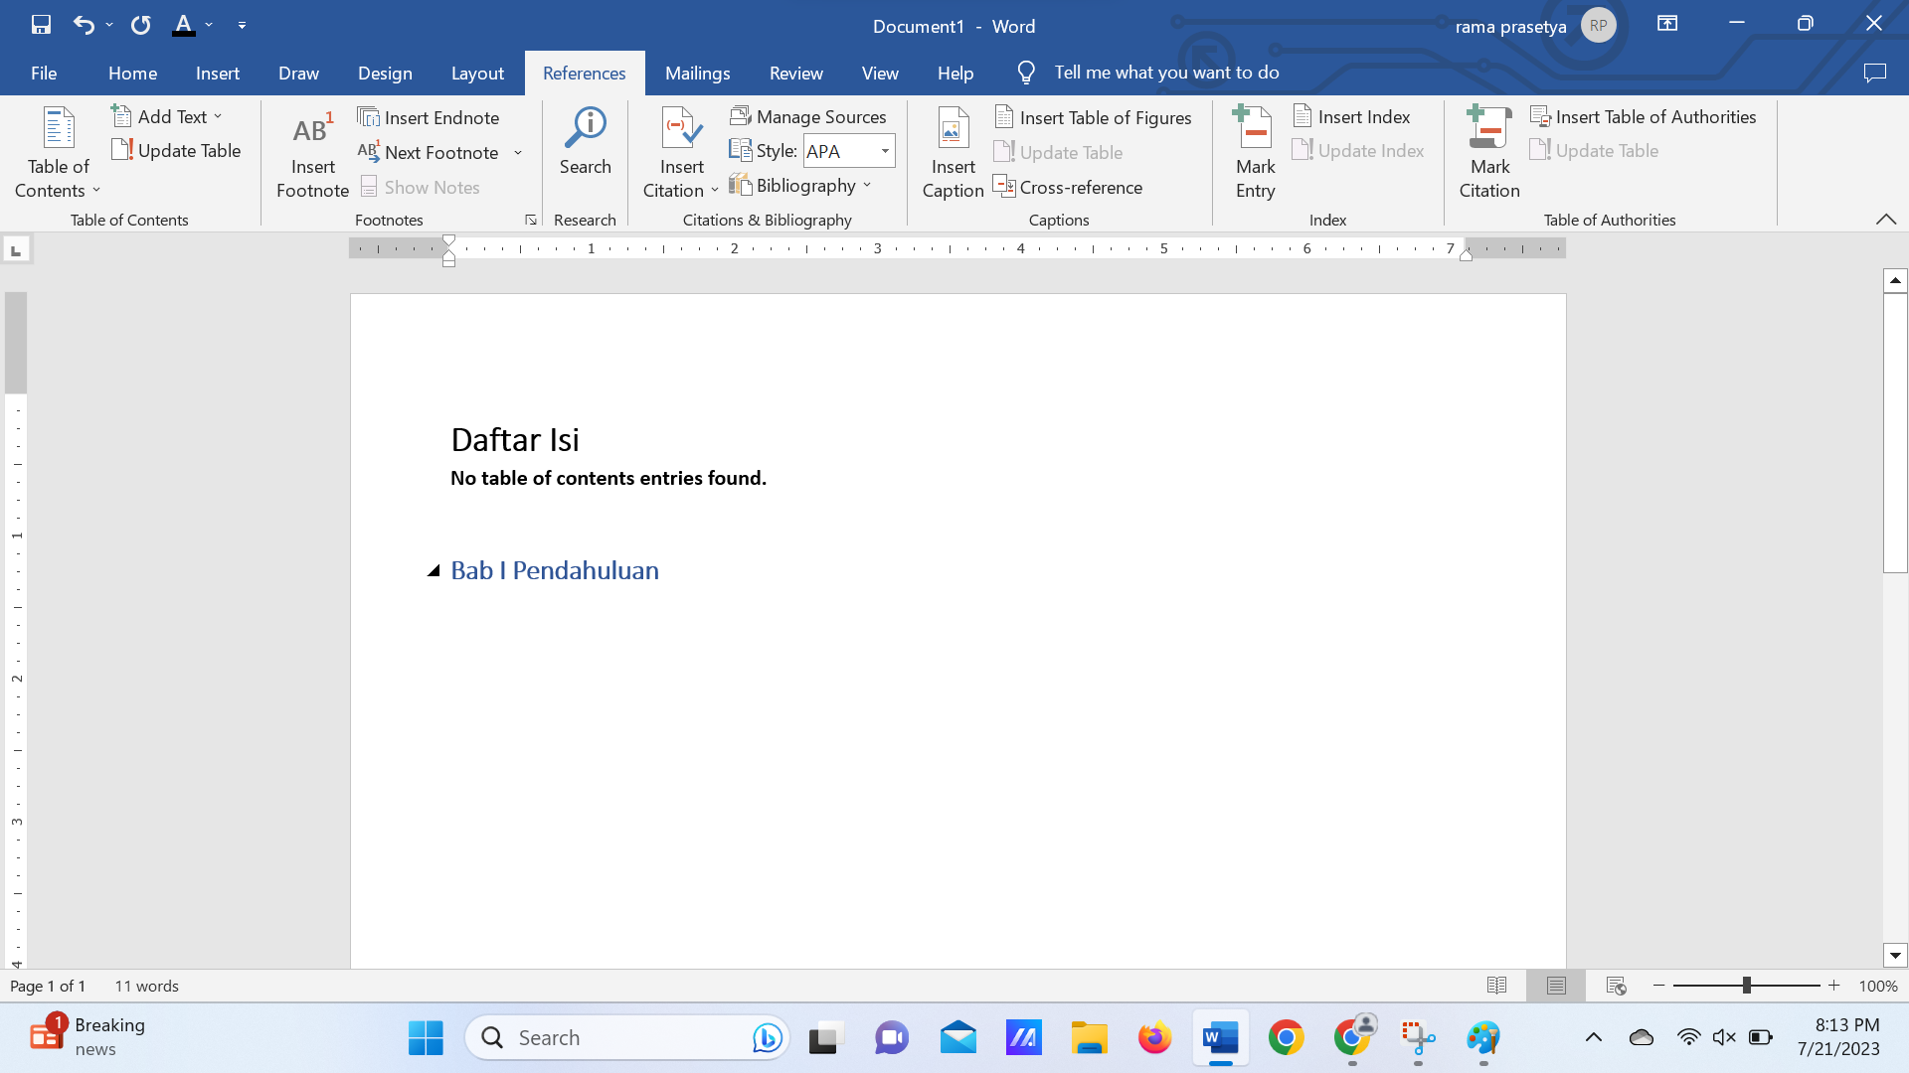
Task: Open Google Chrome from taskbar
Action: (x=1286, y=1038)
